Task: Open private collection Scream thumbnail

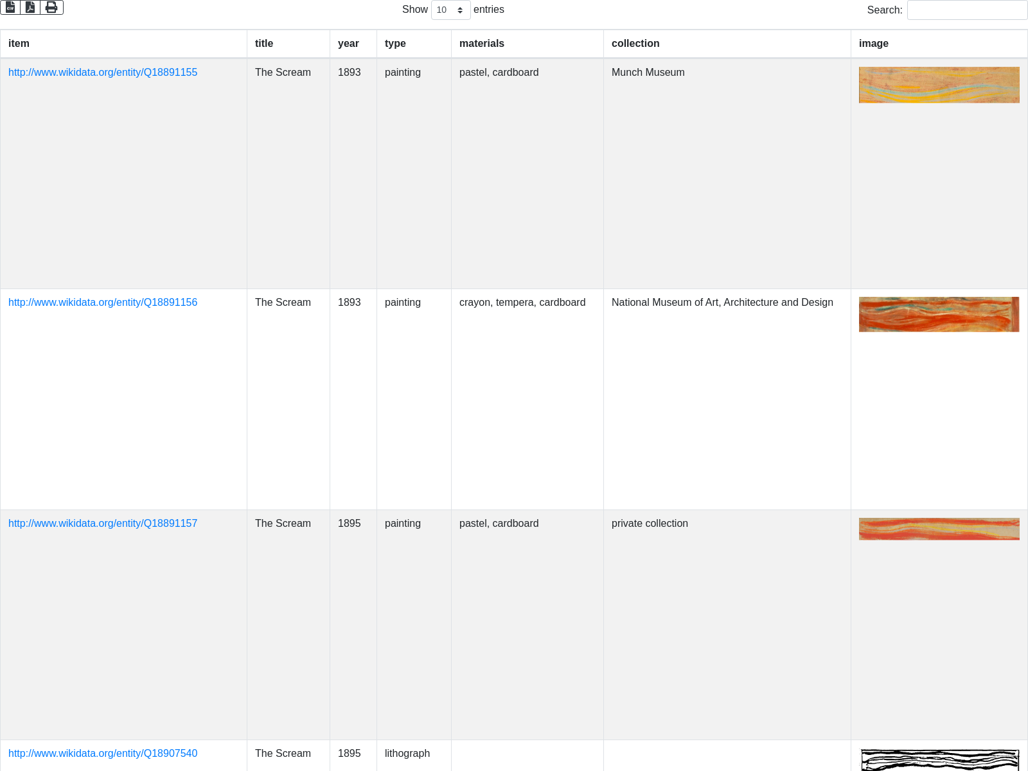Action: click(939, 529)
